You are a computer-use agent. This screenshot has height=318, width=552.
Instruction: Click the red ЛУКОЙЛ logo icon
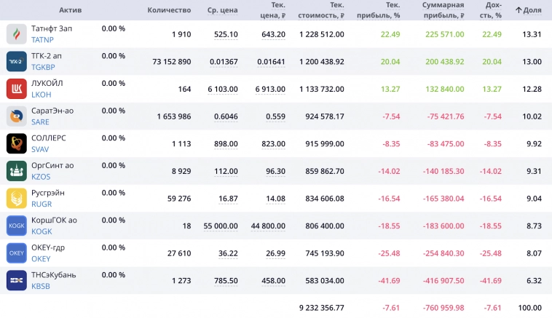[x=17, y=89]
